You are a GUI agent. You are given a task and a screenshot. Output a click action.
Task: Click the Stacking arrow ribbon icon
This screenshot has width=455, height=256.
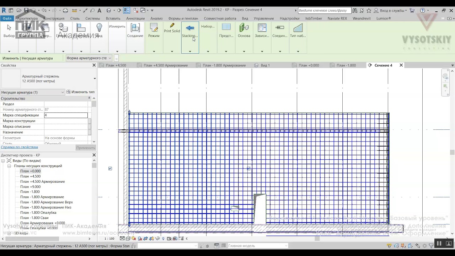click(x=190, y=28)
